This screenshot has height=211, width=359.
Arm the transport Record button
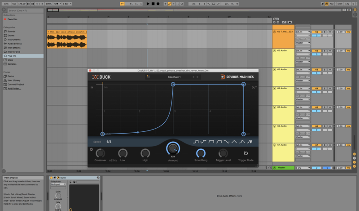158,4
